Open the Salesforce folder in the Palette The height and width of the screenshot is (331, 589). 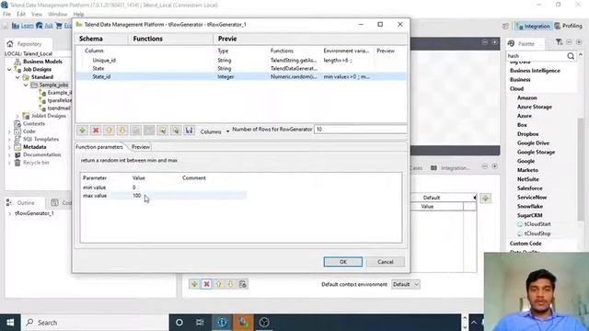[x=530, y=188]
